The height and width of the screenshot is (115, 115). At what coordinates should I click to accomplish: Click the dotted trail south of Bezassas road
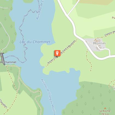[x=89, y=60]
